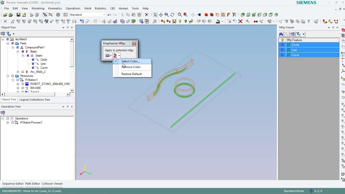Collapse the Parts folder node

(x=8, y=43)
